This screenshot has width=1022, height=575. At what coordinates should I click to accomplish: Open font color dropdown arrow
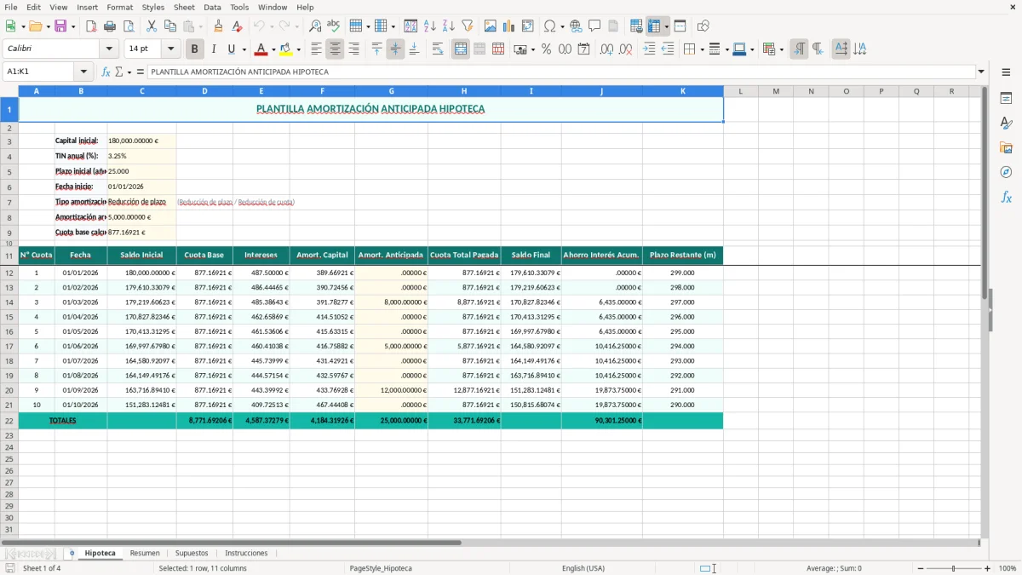[273, 49]
